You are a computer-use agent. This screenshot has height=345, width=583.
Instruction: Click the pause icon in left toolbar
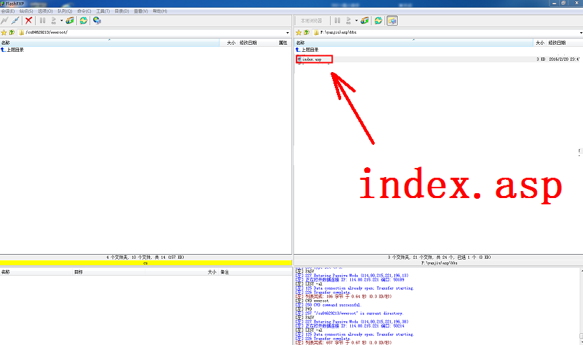43,21
